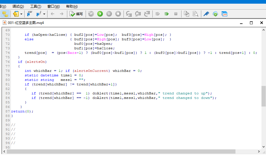Start profiling with green striped arrow
The height and width of the screenshot is (155, 266).
click(166, 14)
